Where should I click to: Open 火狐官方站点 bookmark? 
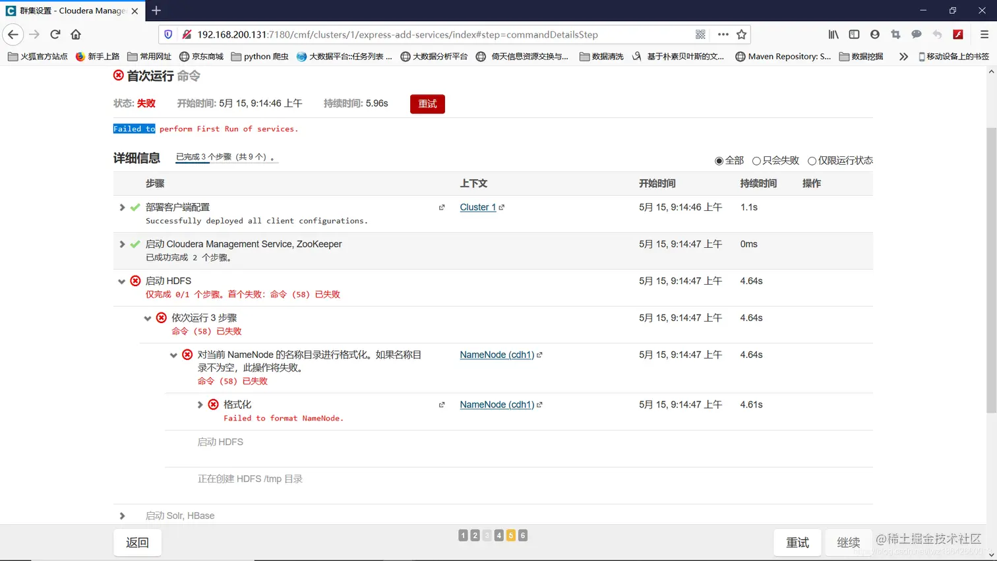38,57
